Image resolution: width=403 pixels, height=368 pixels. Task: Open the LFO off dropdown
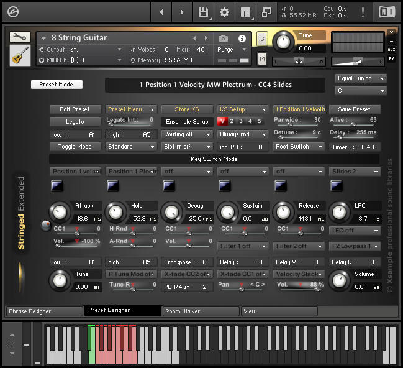pos(355,231)
